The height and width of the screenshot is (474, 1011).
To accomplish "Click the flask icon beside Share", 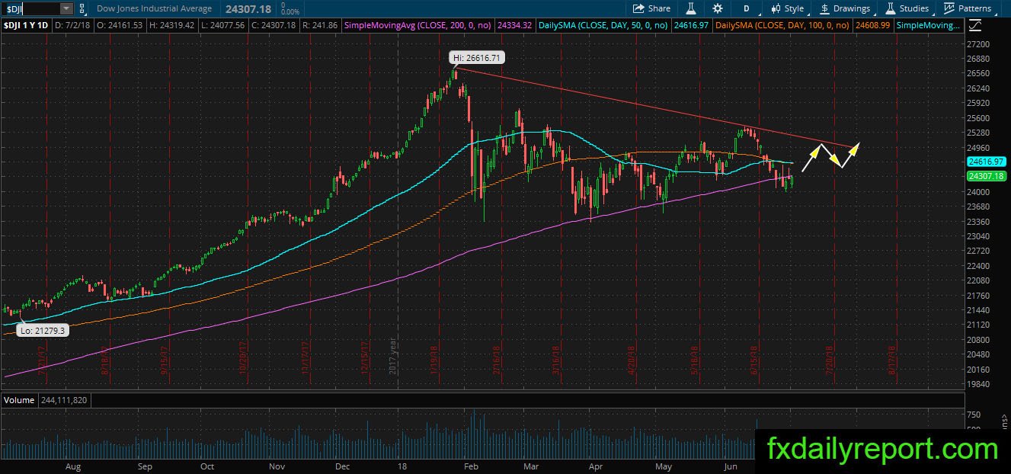I will tap(690, 8).
